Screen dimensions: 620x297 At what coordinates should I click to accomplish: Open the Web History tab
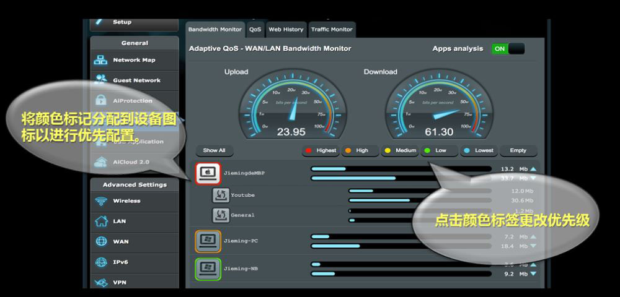coord(286,30)
